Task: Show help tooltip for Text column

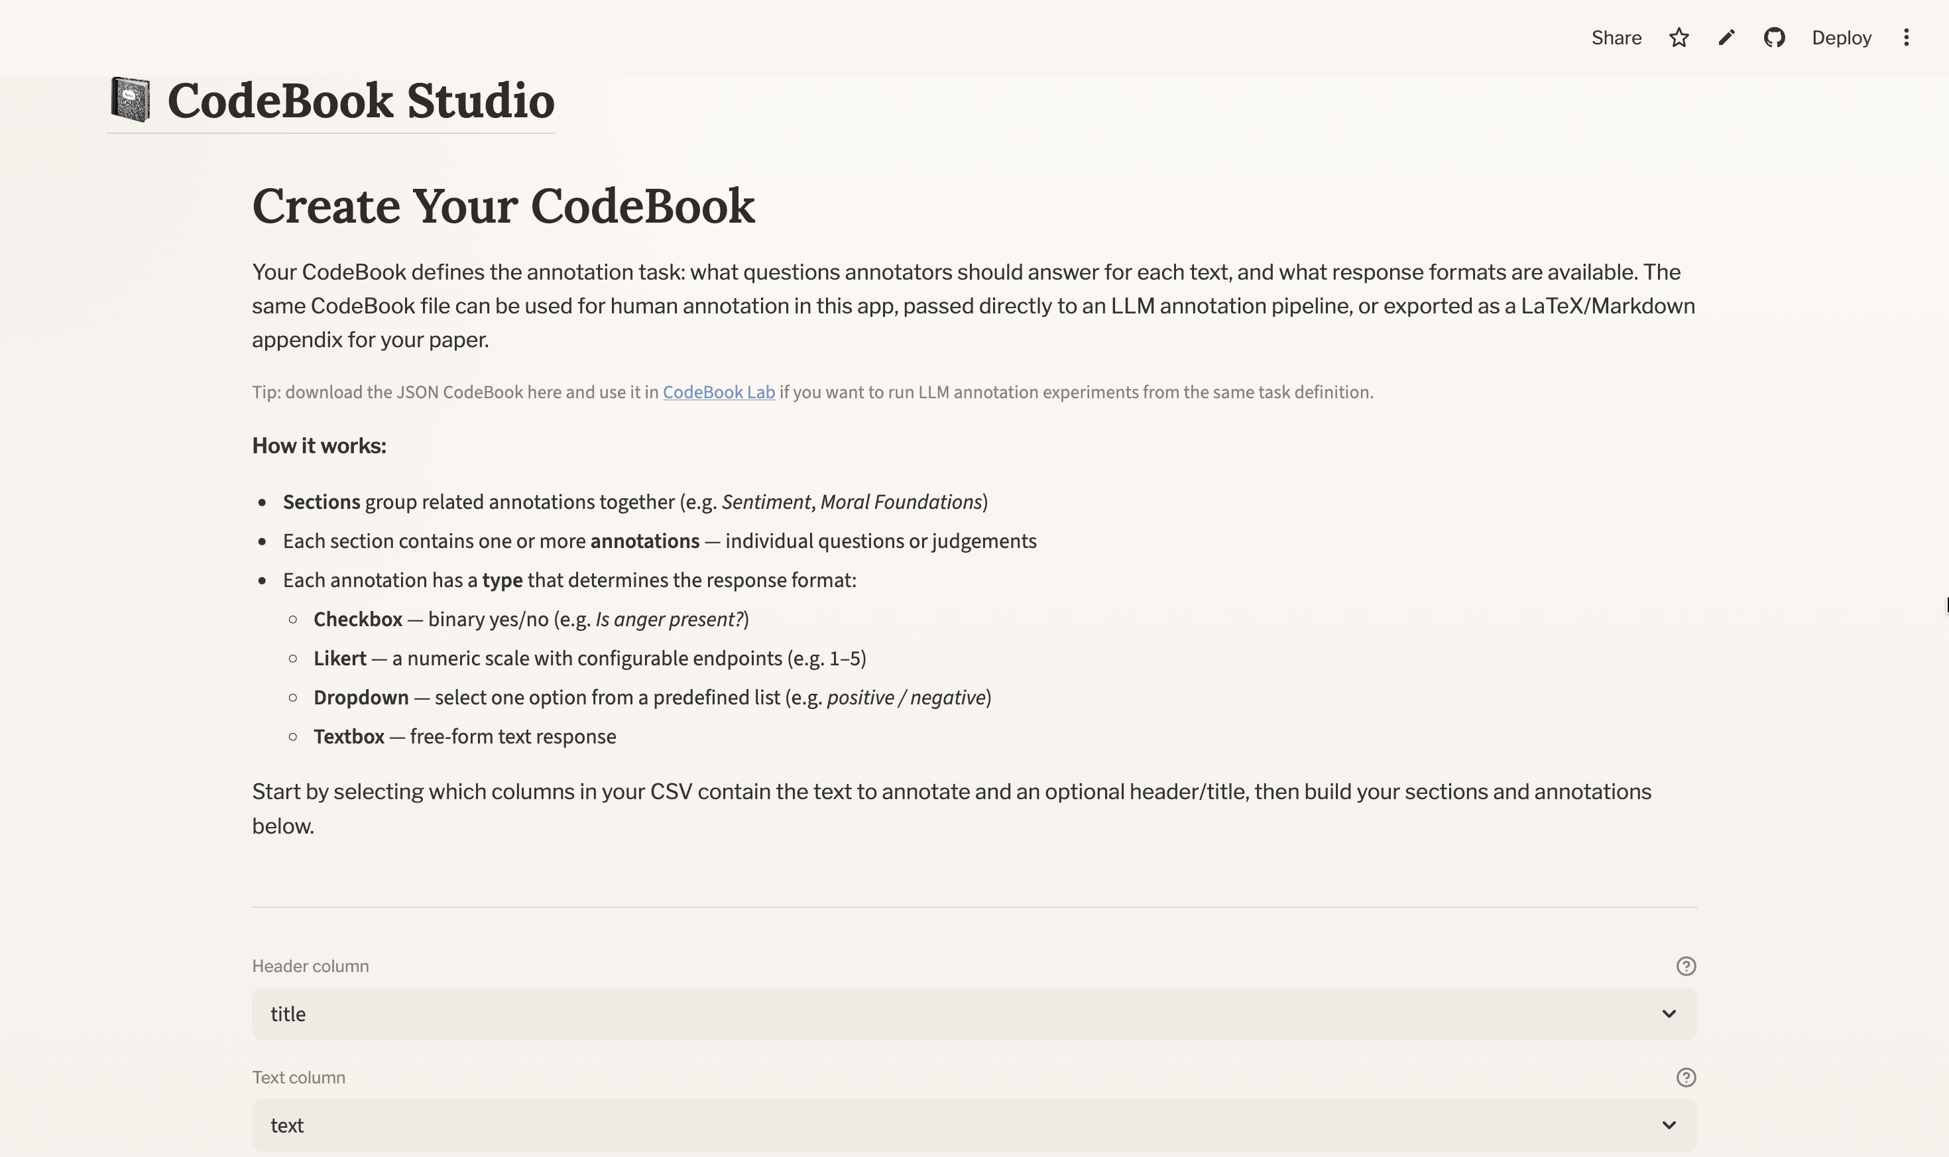Action: [1685, 1077]
